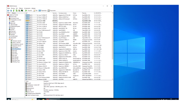
Task: Open Звіт report toolbar button
Action: coord(35,11)
